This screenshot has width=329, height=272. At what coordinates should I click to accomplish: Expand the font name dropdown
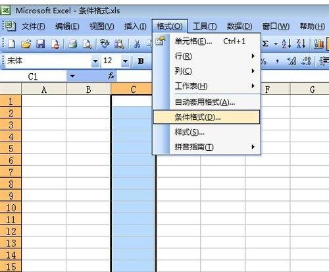pyautogui.click(x=95, y=61)
